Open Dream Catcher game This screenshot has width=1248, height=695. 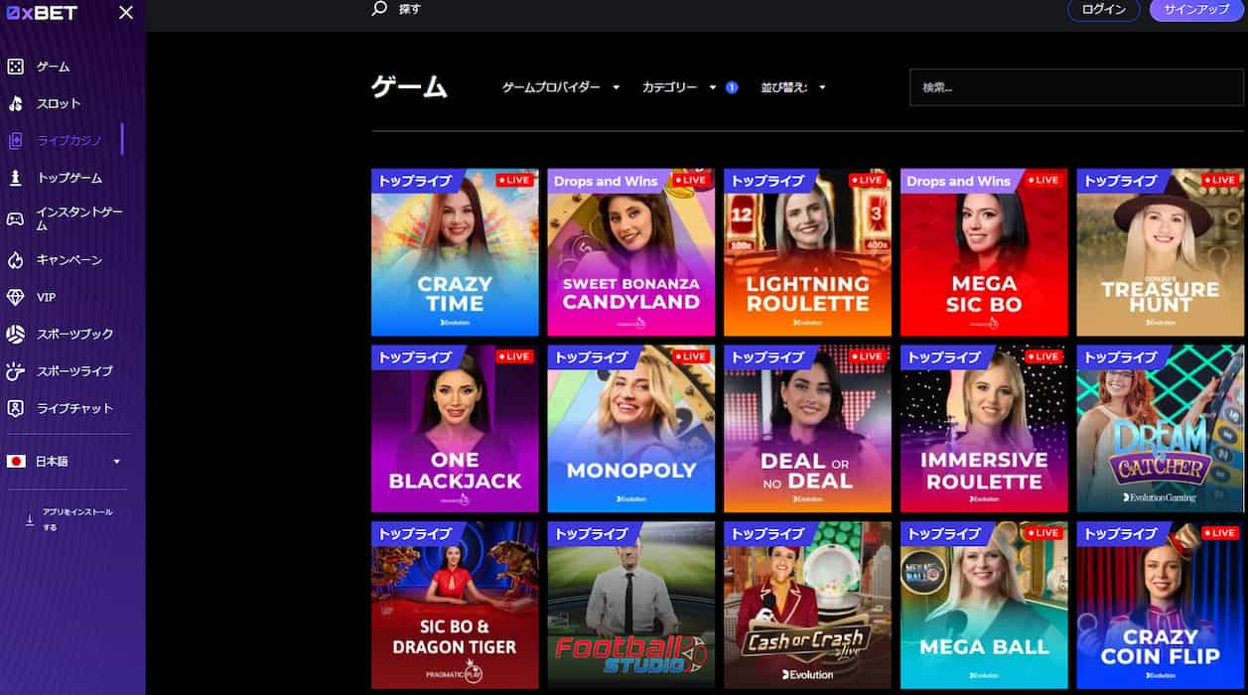1160,429
